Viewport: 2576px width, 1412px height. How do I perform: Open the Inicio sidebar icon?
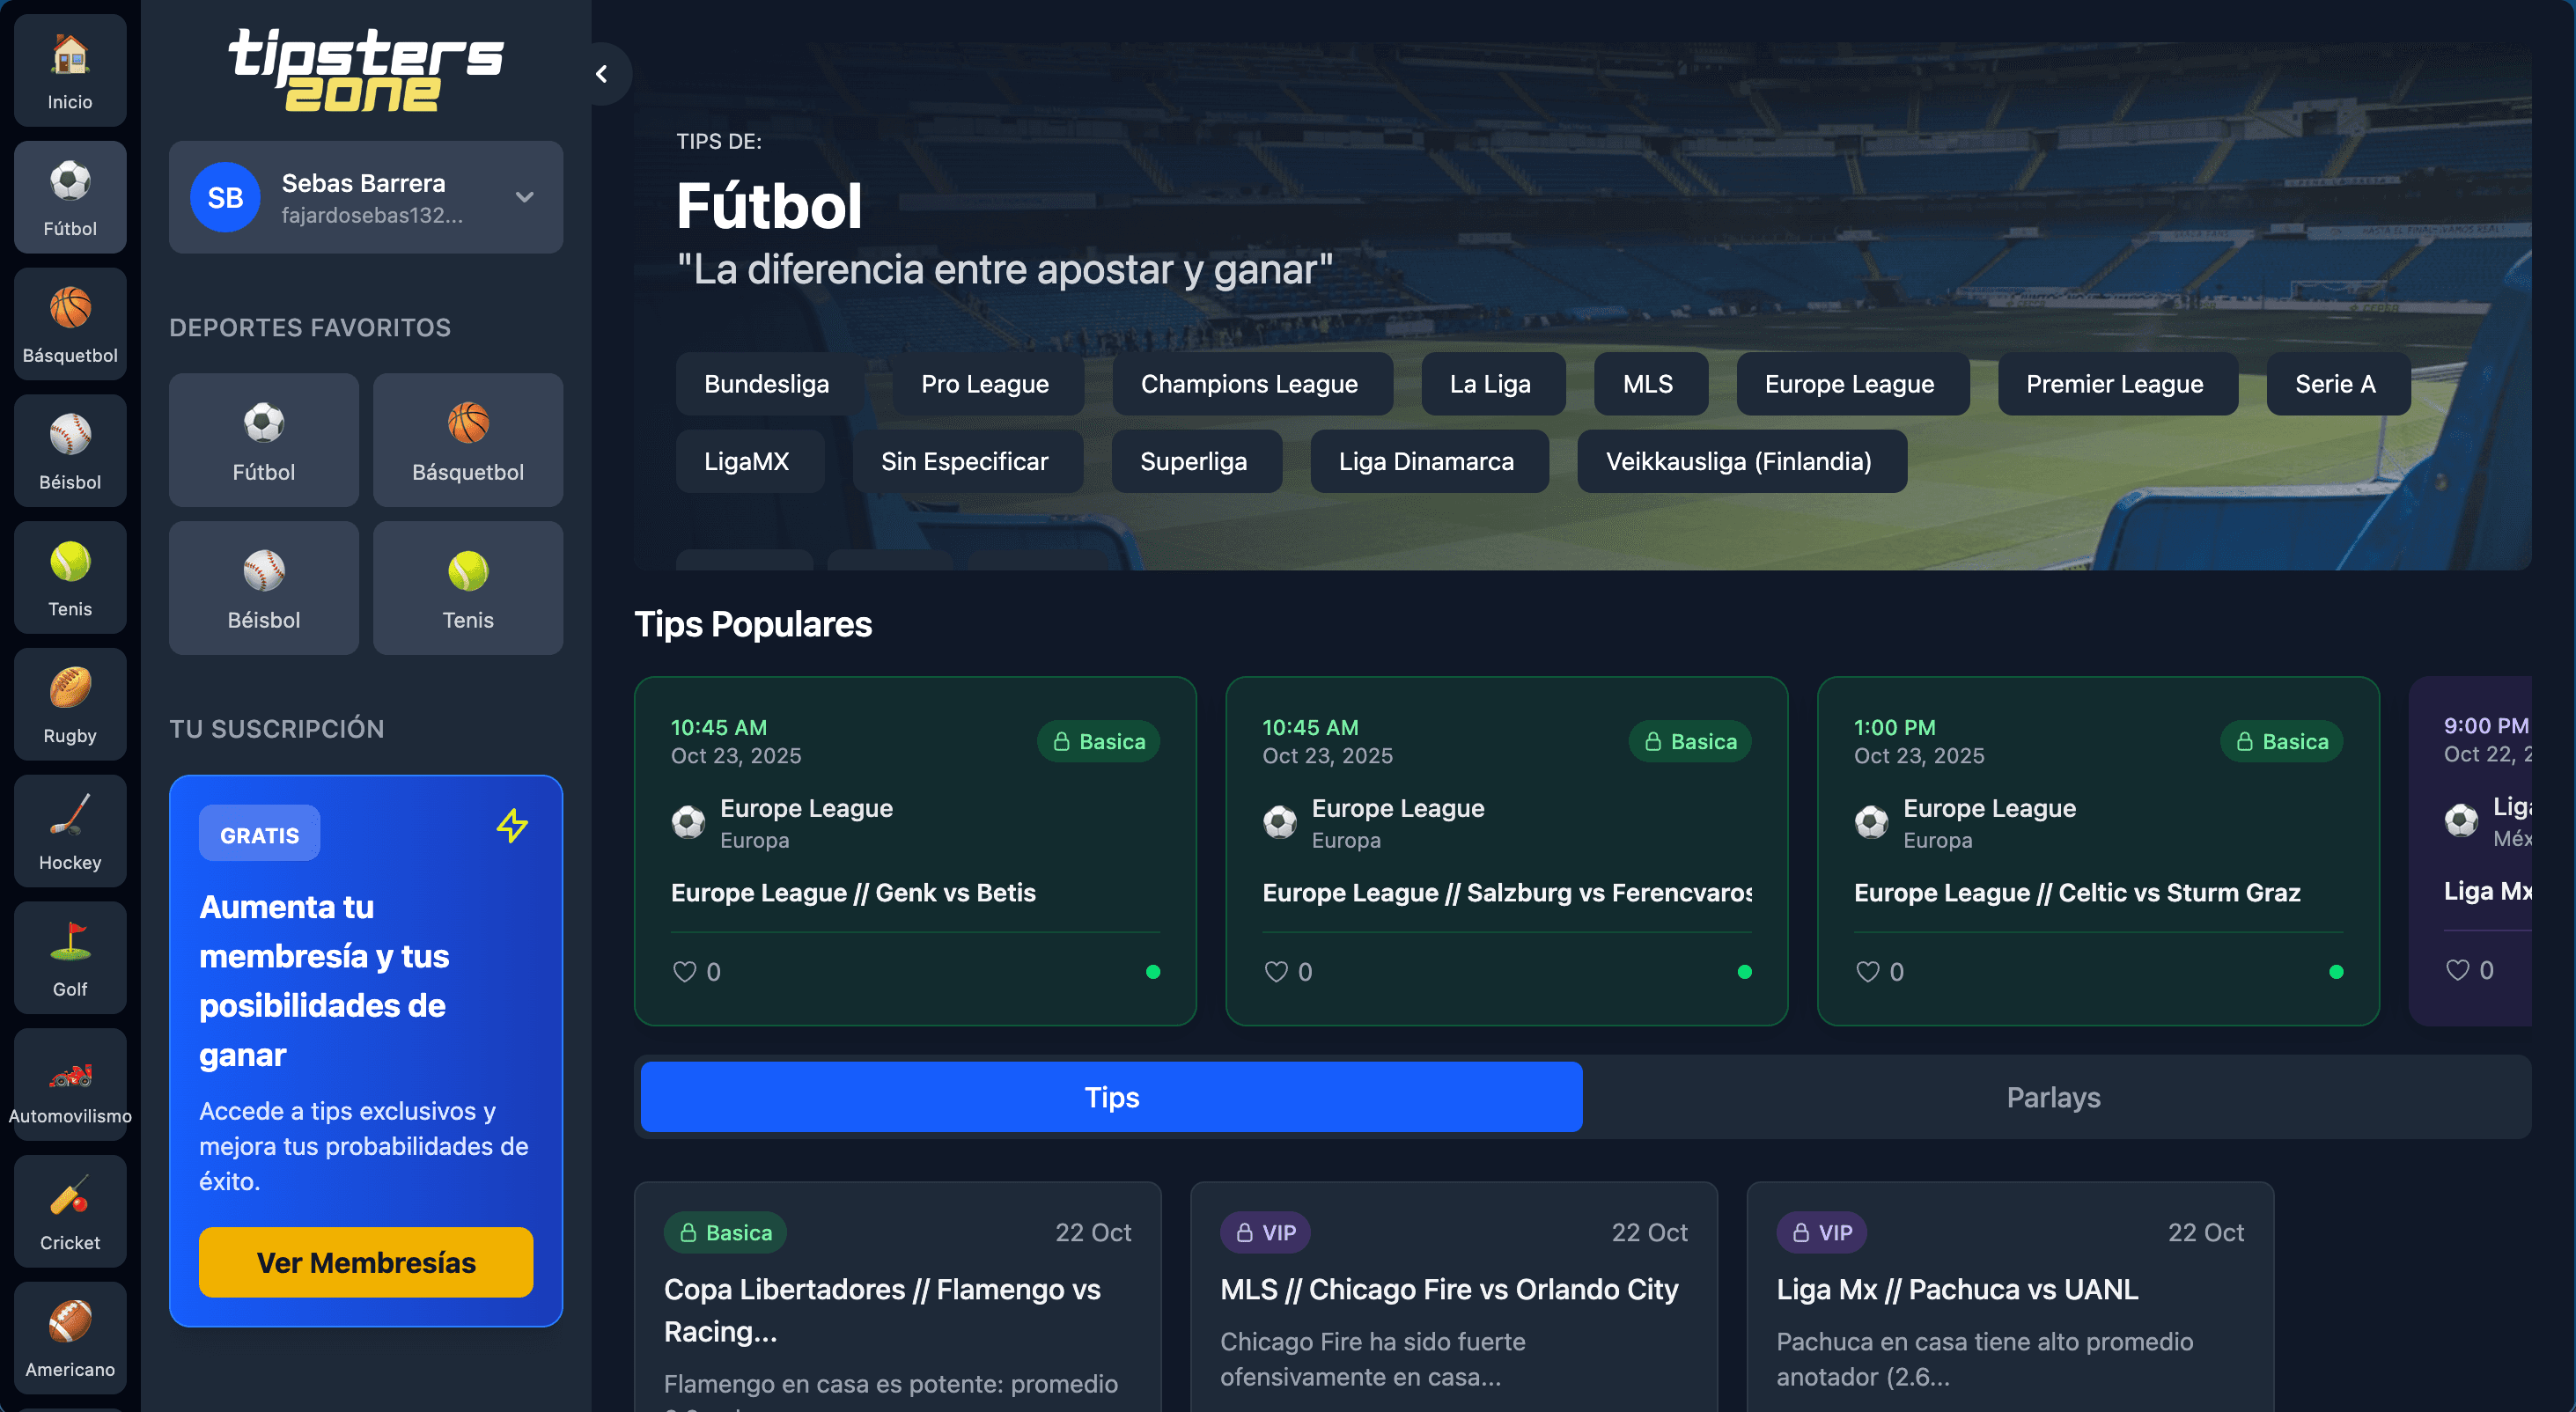(x=69, y=70)
